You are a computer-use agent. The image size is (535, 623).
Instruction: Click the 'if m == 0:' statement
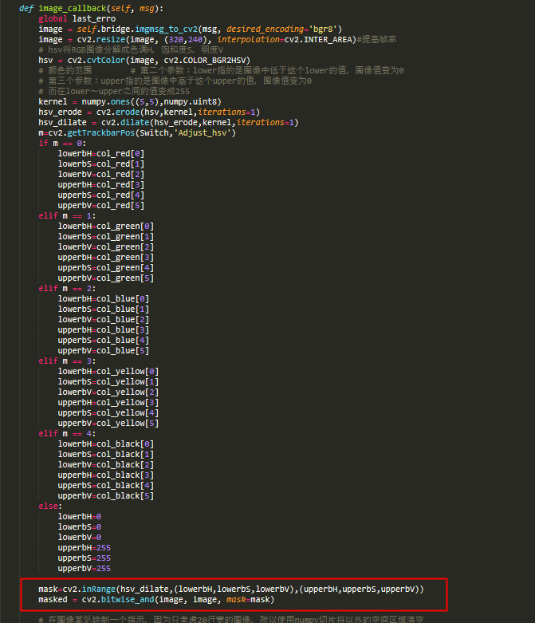62,143
